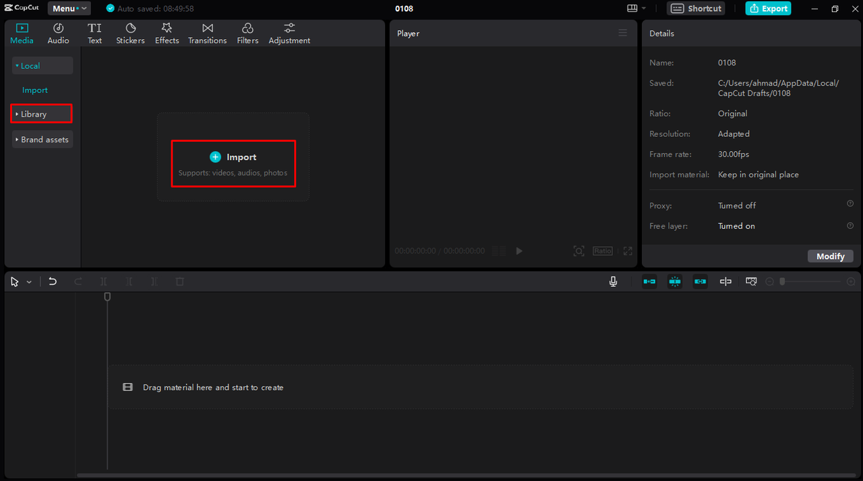863x481 pixels.
Task: Show Proxy help tooltip icon
Action: pyautogui.click(x=850, y=204)
